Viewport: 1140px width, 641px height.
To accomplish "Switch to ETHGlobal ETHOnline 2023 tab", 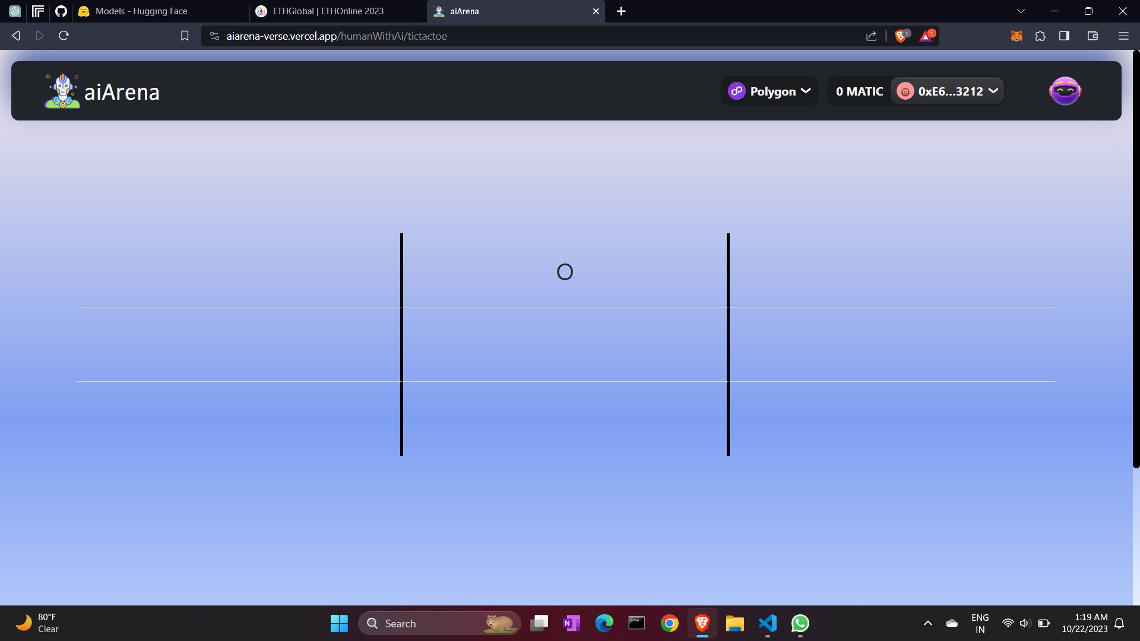I will coord(337,11).
